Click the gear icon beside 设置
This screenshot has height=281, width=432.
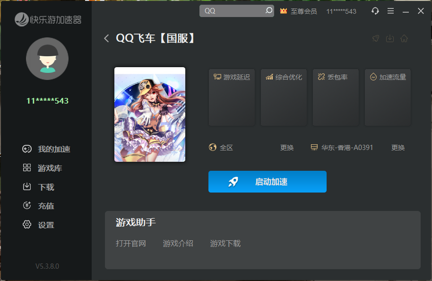click(x=27, y=225)
